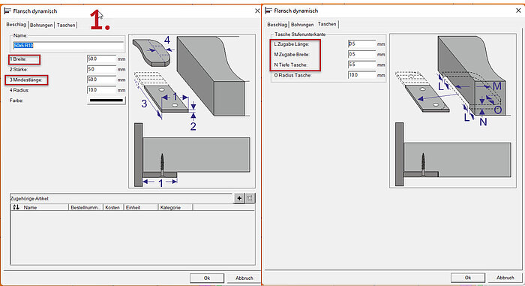Delete the selected article with the remove icon

pyautogui.click(x=250, y=198)
